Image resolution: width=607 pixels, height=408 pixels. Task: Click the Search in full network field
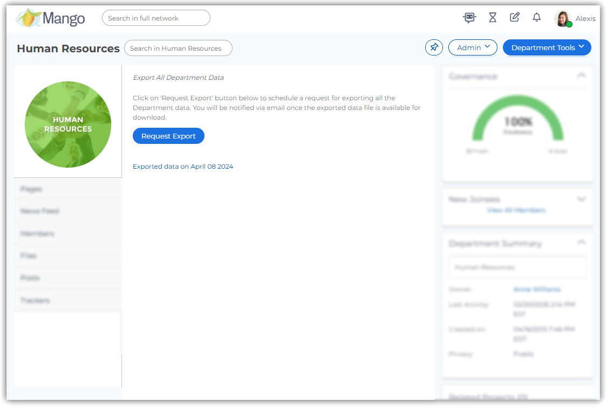[x=156, y=18]
